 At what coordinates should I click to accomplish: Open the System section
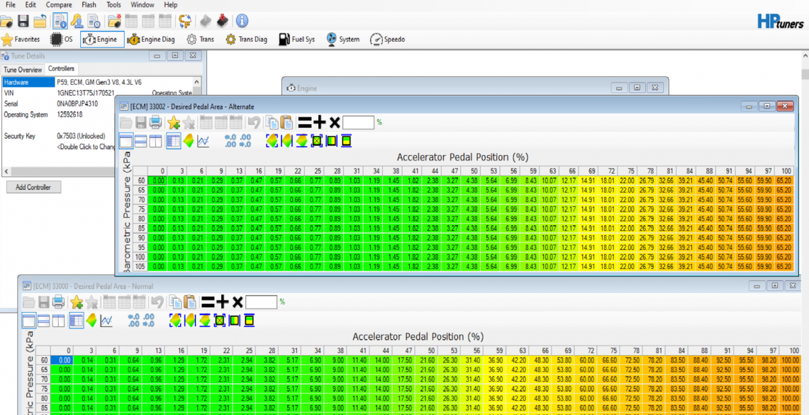coord(343,39)
